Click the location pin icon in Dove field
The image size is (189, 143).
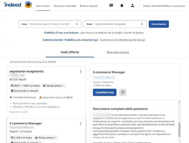click(x=142, y=24)
